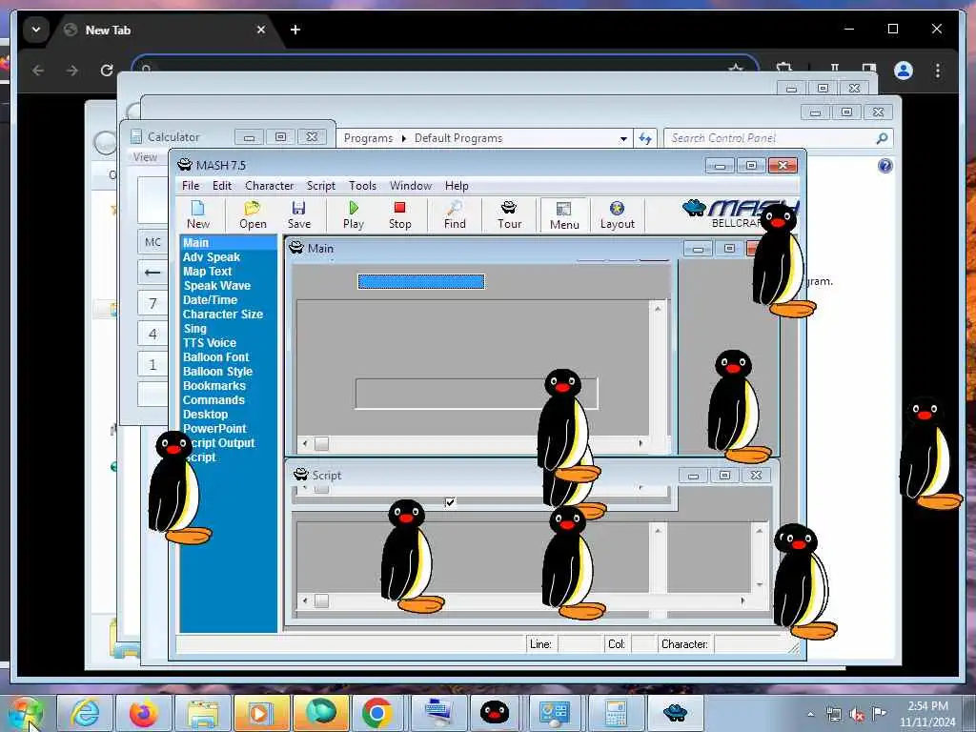Click Programs in the Control Panel breadcrumb
976x732 pixels.
368,138
